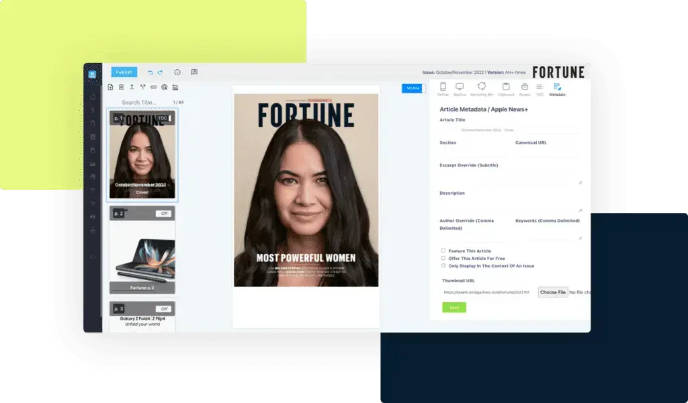This screenshot has height=403, width=688.
Task: Click the Author Override field
Action: coord(472,237)
